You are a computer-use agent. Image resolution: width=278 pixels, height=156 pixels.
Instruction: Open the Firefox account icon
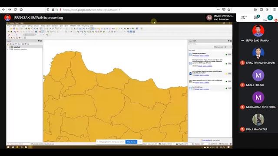pyautogui.click(x=267, y=10)
